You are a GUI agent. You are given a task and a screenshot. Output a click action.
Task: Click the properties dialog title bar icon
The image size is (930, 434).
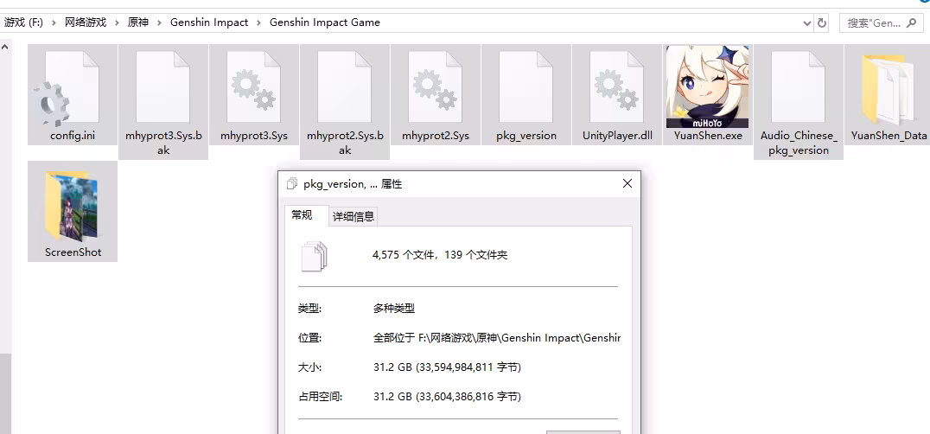click(291, 184)
